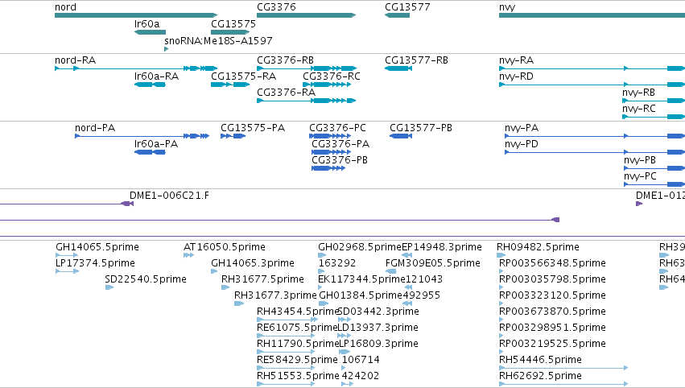Click the 492955 feature label
The width and height of the screenshot is (685, 388).
421,295
